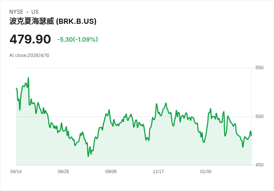The image size is (274, 191).
Task: Click the price line dip above the 01/30 label
Action: (x=204, y=142)
